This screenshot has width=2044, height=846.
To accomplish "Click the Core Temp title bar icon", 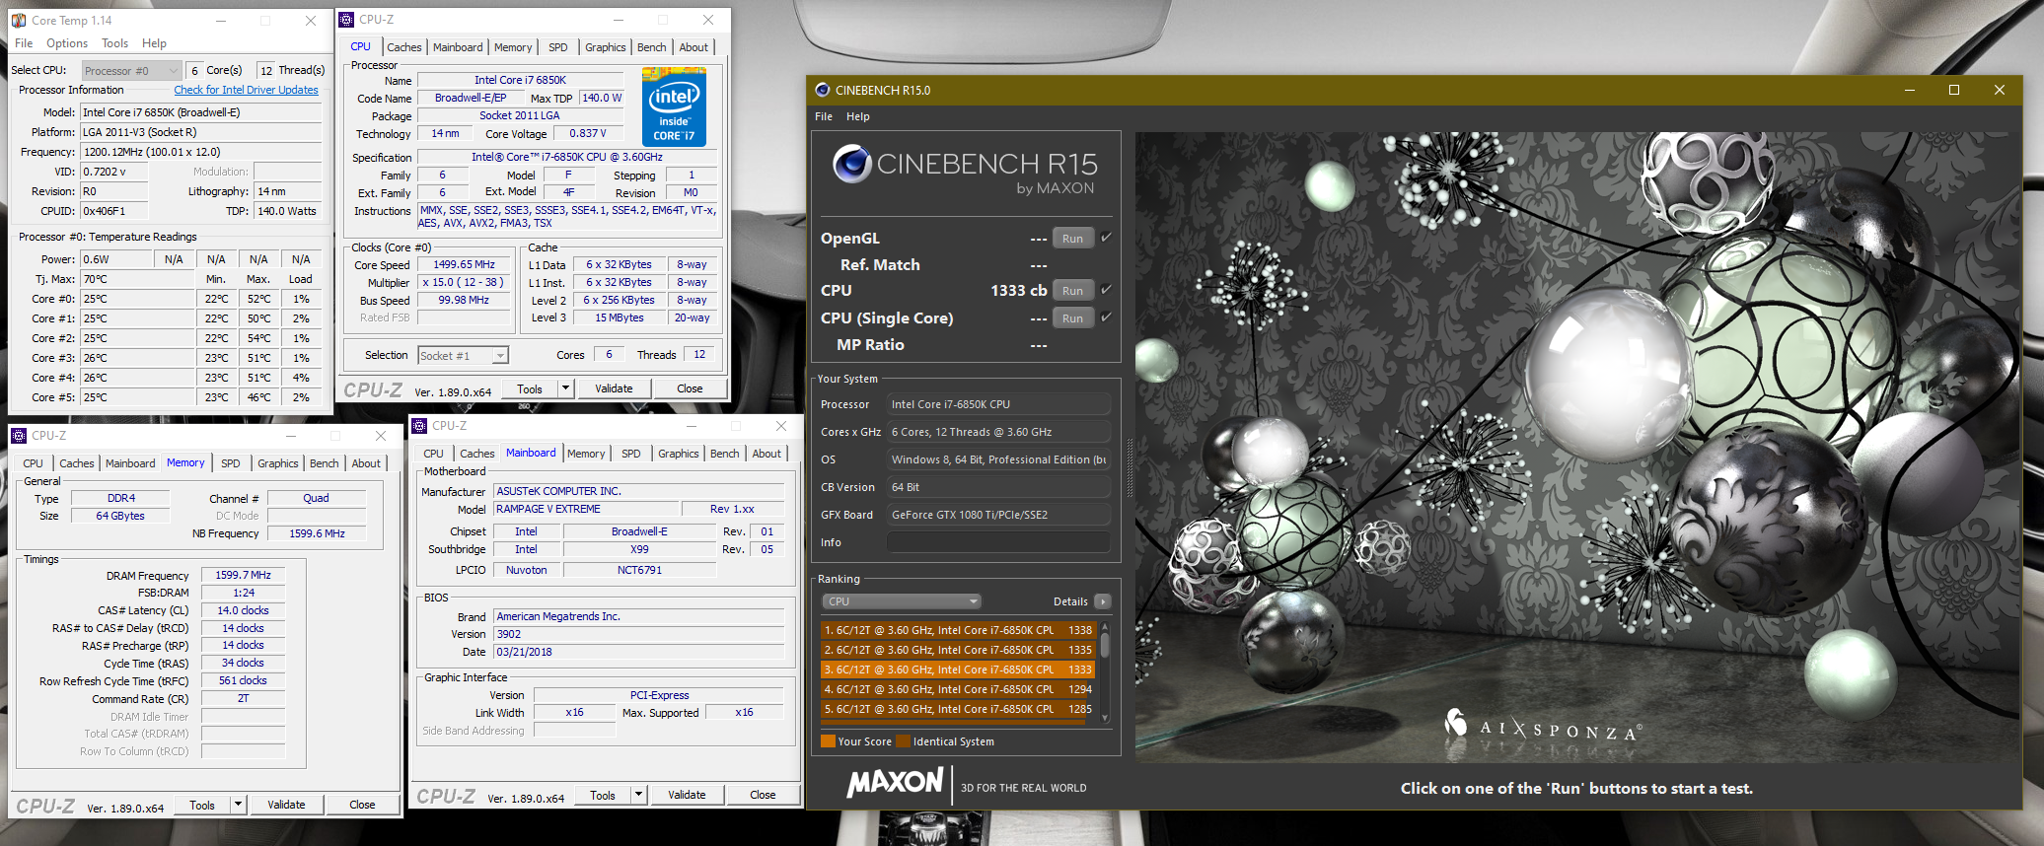I will point(19,20).
